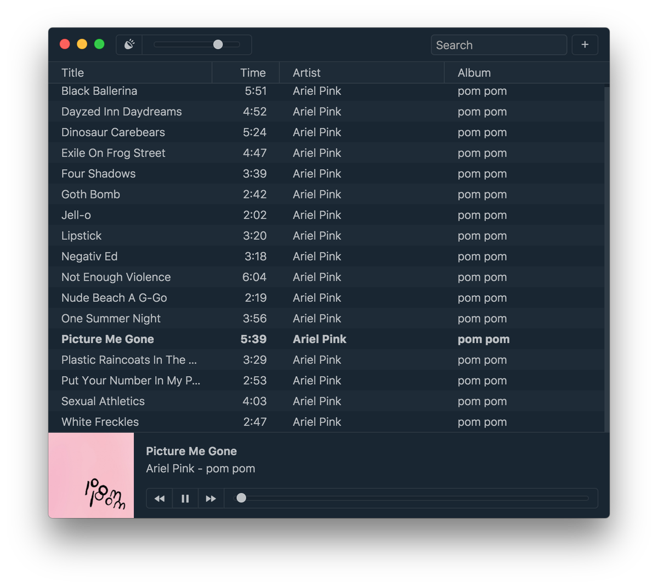This screenshot has height=587, width=658.
Task: Select the song Jell-o
Action: click(x=326, y=215)
